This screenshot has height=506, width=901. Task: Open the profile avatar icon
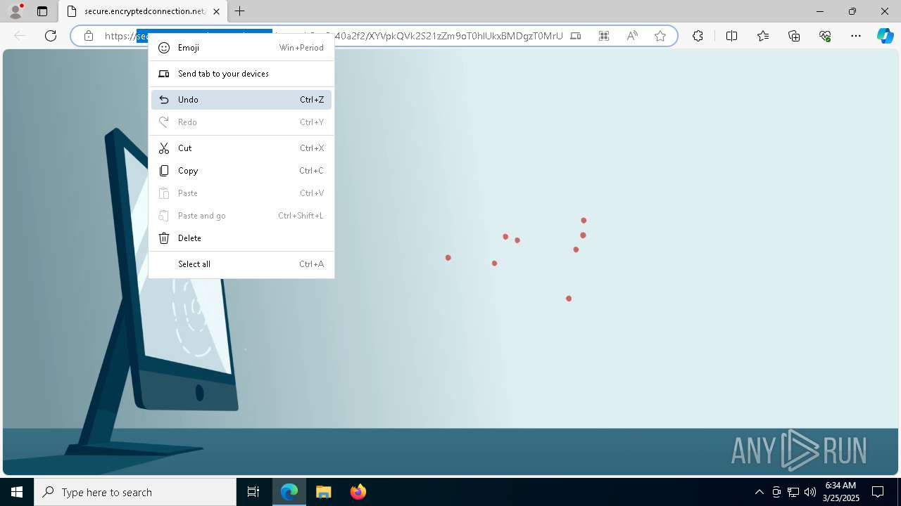(15, 11)
